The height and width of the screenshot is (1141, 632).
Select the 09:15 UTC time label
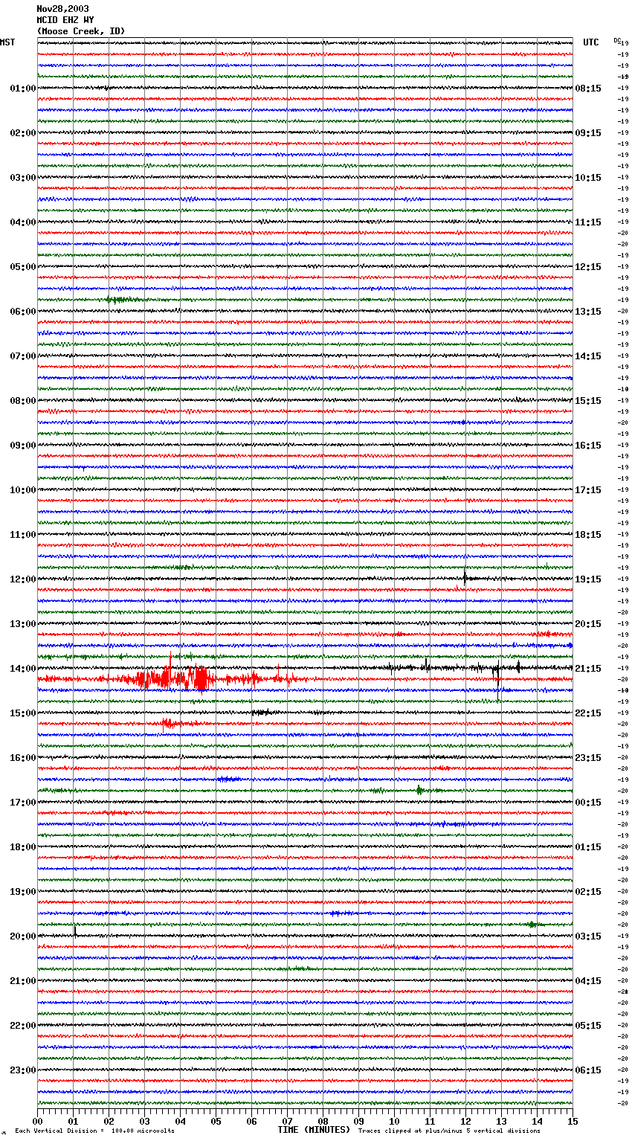point(588,133)
